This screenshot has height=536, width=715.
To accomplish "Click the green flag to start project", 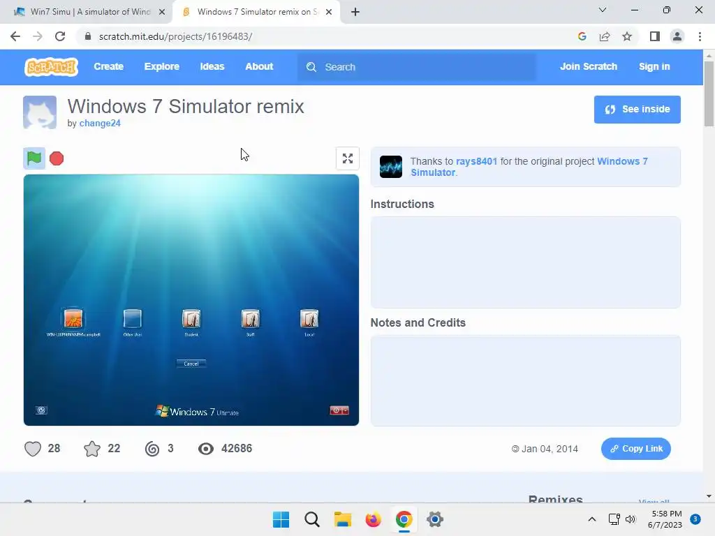I will (34, 158).
